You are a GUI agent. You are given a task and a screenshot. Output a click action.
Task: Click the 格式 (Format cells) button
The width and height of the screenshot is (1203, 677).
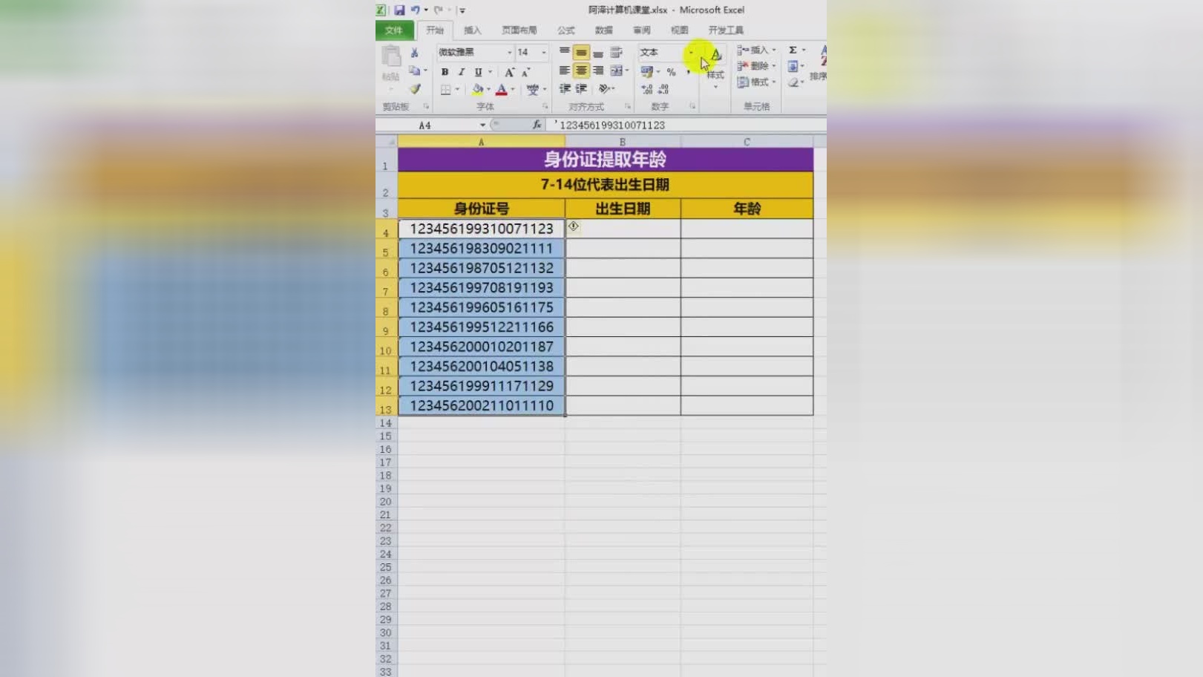click(x=755, y=82)
